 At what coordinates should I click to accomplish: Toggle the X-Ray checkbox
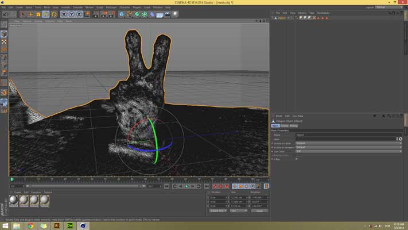[x=296, y=159]
